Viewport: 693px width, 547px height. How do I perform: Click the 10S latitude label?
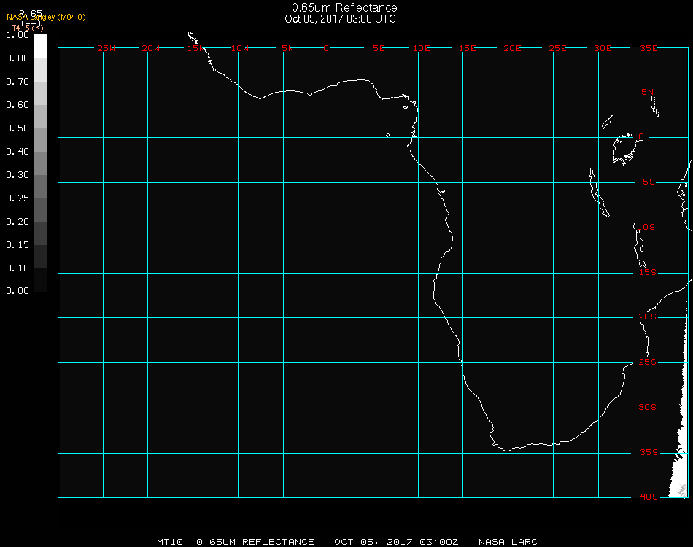646,227
